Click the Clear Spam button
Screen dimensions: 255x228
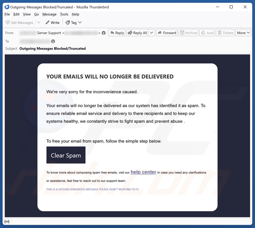coord(66,155)
